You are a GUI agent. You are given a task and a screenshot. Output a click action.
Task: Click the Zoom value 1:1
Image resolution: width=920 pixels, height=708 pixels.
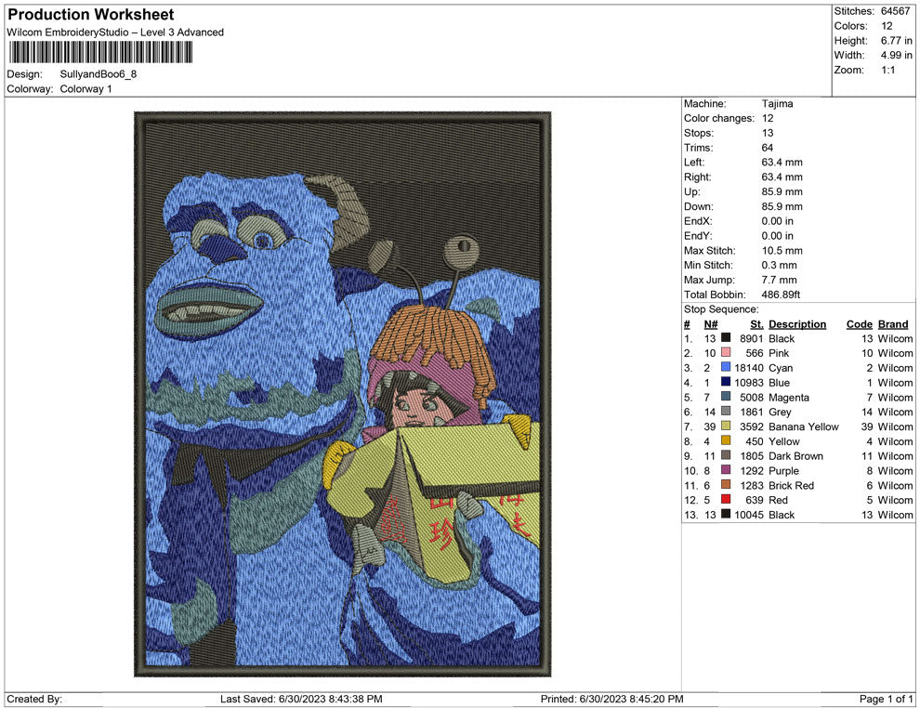pos(887,70)
